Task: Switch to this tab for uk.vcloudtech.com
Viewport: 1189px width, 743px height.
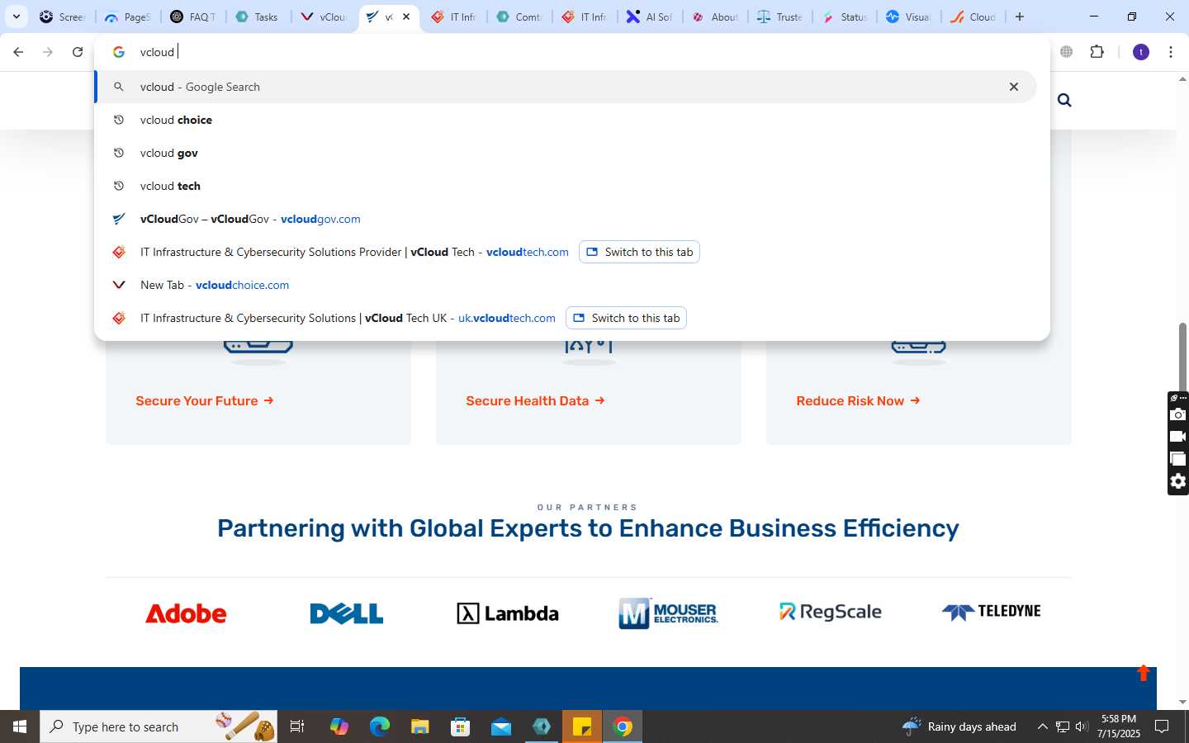Action: (x=626, y=318)
